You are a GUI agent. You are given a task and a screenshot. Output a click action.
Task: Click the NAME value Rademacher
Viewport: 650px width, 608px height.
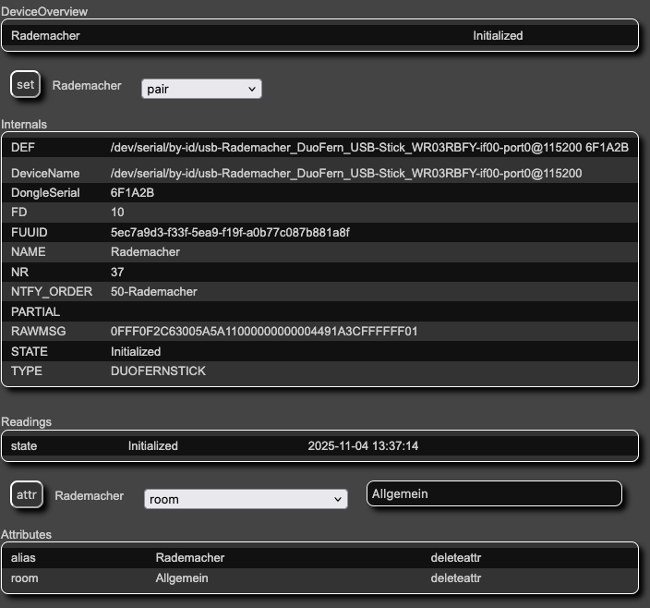[145, 251]
